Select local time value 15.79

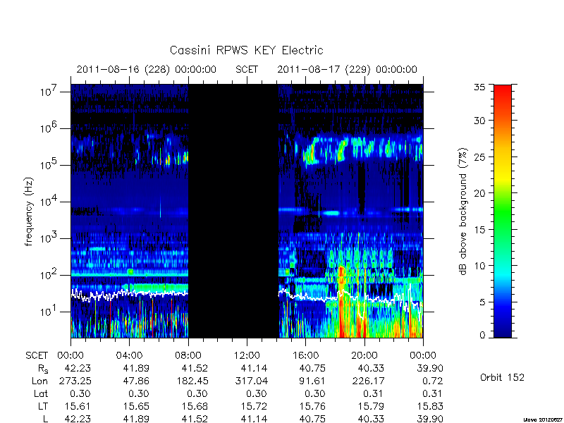pyautogui.click(x=372, y=406)
